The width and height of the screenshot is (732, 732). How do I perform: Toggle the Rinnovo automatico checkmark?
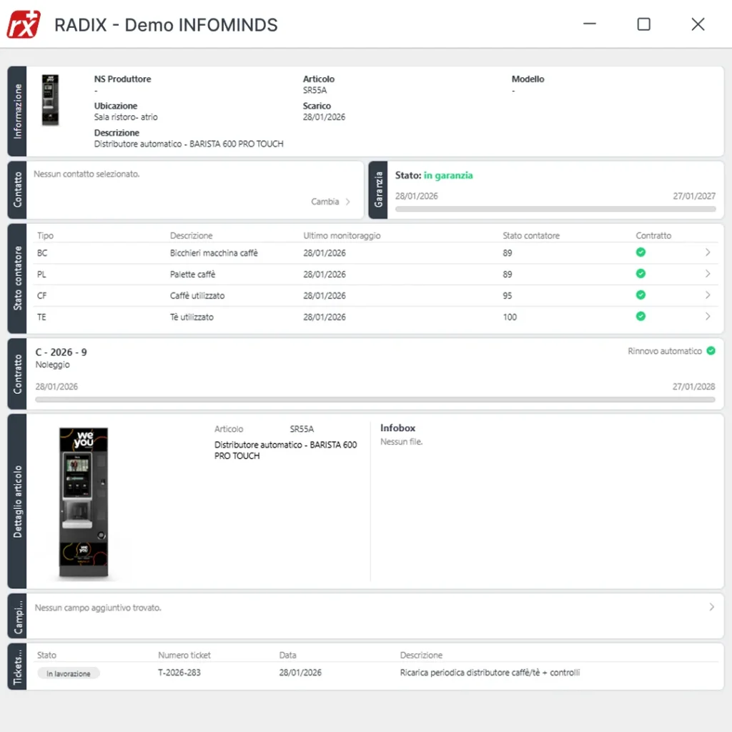click(711, 351)
